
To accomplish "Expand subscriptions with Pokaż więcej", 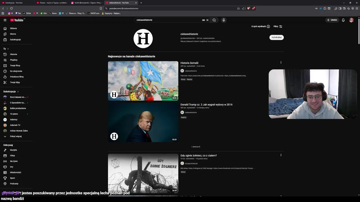I will click(16, 136).
